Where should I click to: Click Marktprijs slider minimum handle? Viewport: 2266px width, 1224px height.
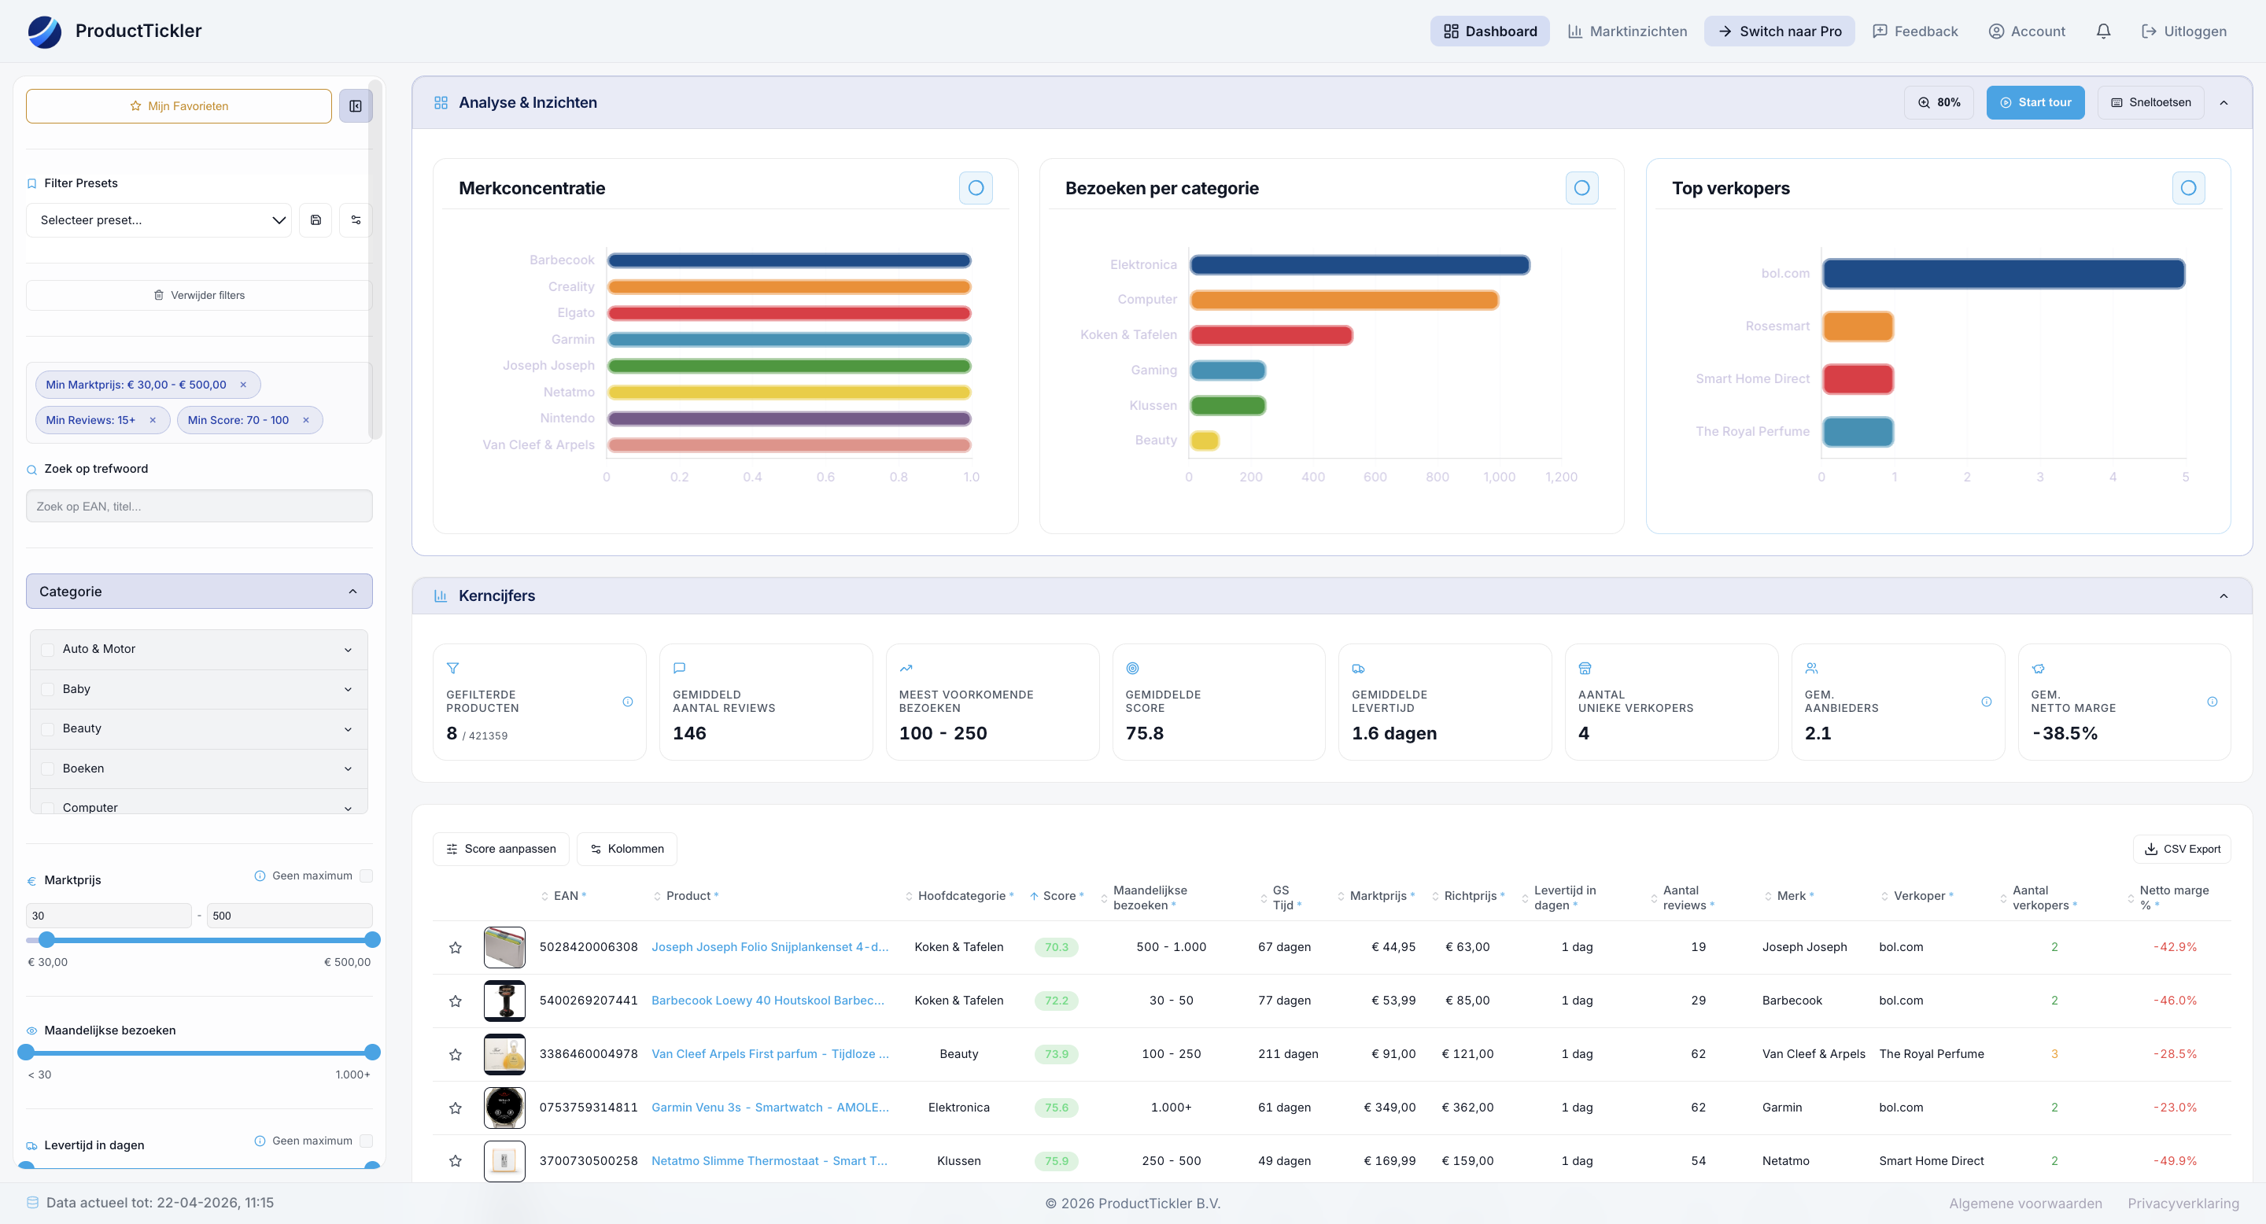[47, 940]
